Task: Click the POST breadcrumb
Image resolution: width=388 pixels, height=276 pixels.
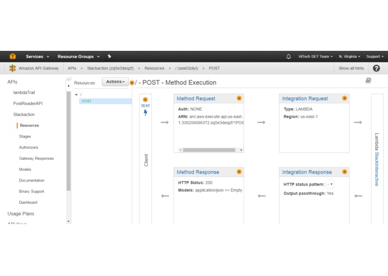Action: tap(214, 68)
